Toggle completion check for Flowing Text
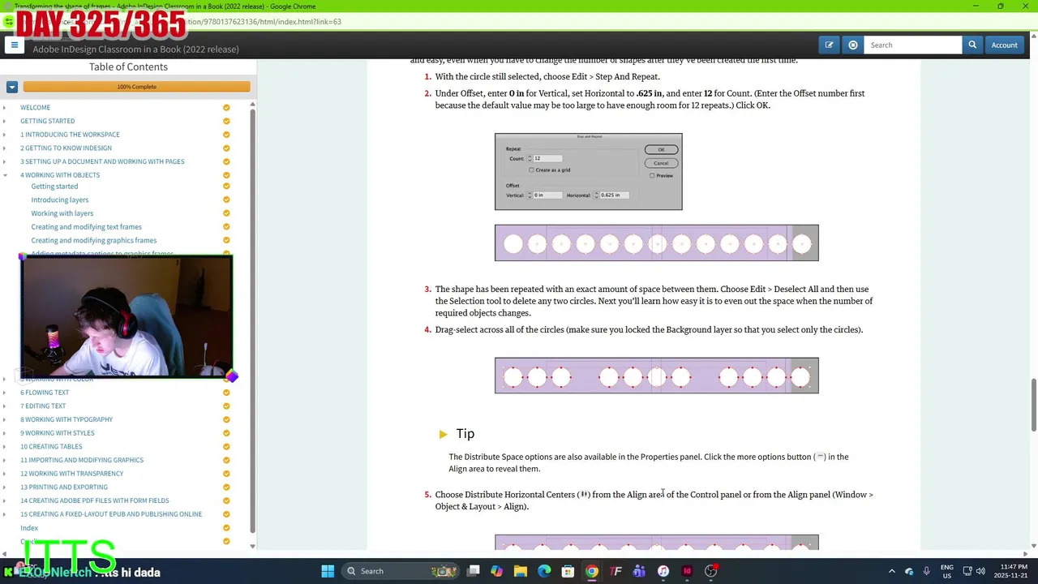Viewport: 1038px width, 584px height. click(226, 393)
